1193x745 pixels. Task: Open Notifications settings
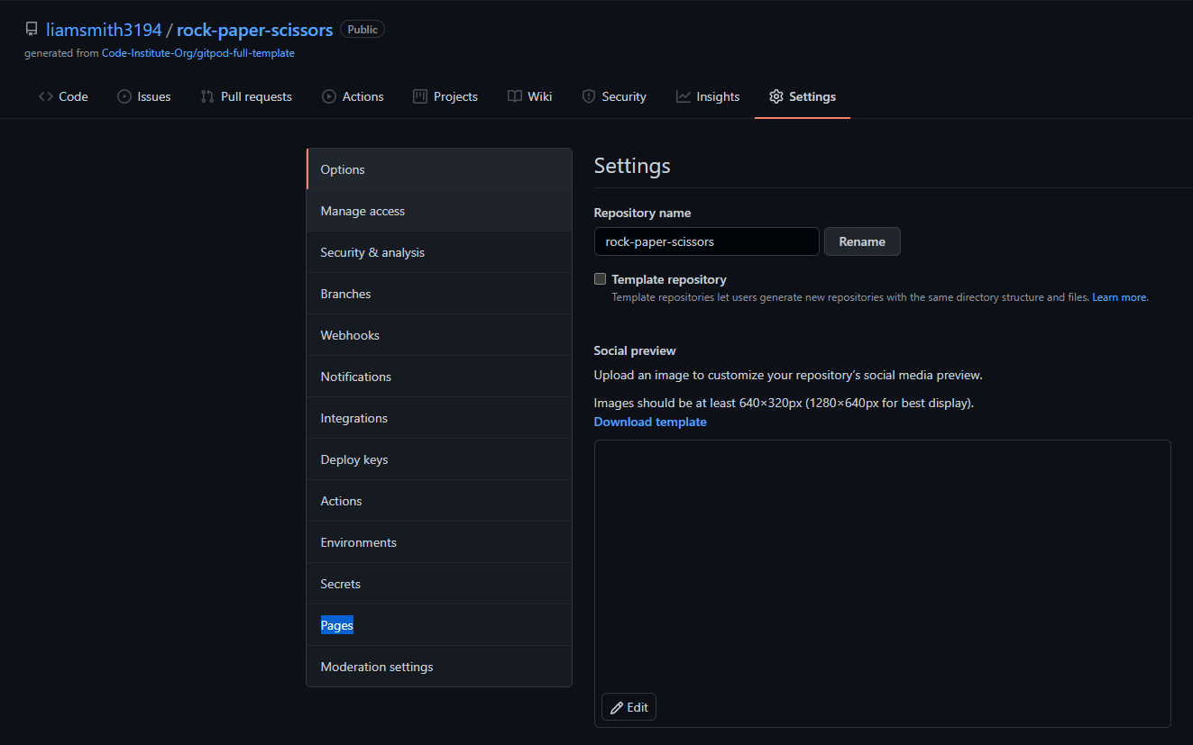pyautogui.click(x=439, y=377)
